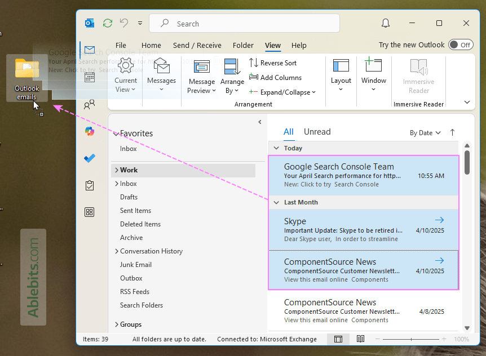The image size is (486, 356).
Task: Click the Undo icon in title bar
Action: pos(124,23)
